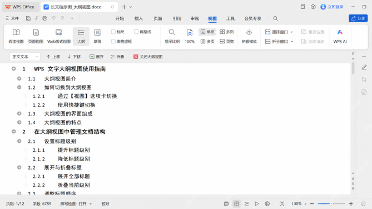Screen dimensions: 372x209
Task: Click outline view icon in status bar
Action: pyautogui.click(x=246, y=204)
